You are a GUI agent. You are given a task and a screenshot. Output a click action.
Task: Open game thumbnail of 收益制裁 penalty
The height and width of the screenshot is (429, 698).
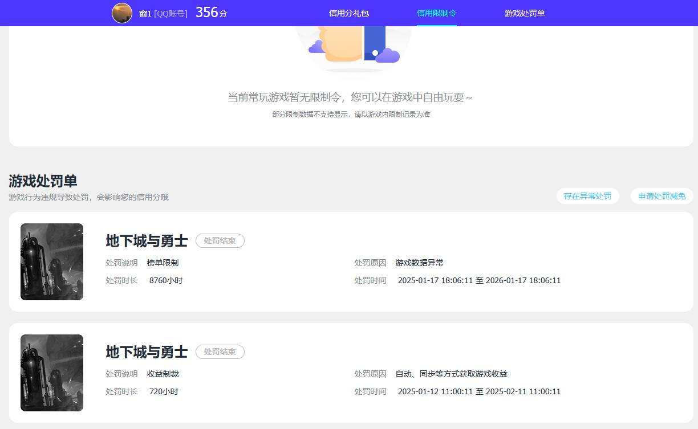52,373
